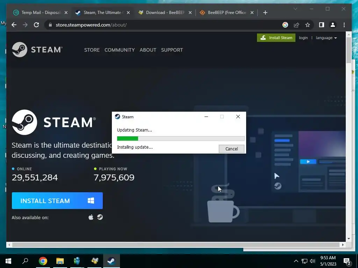
Task: Open File Explorer from the taskbar
Action: 60,261
